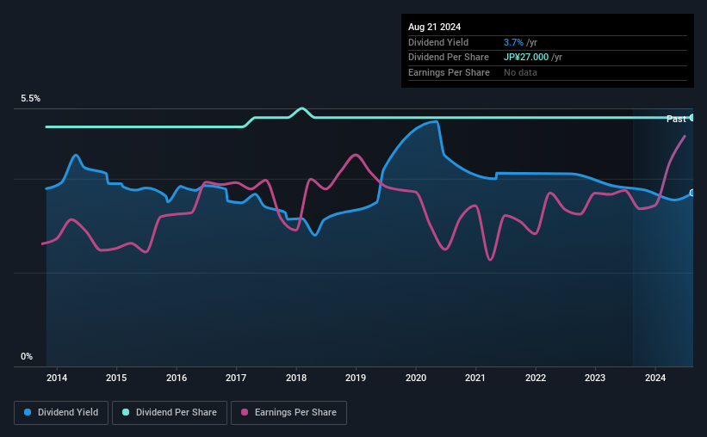
Task: Toggle the Dividend Per Share legend series
Action: pyautogui.click(x=170, y=413)
